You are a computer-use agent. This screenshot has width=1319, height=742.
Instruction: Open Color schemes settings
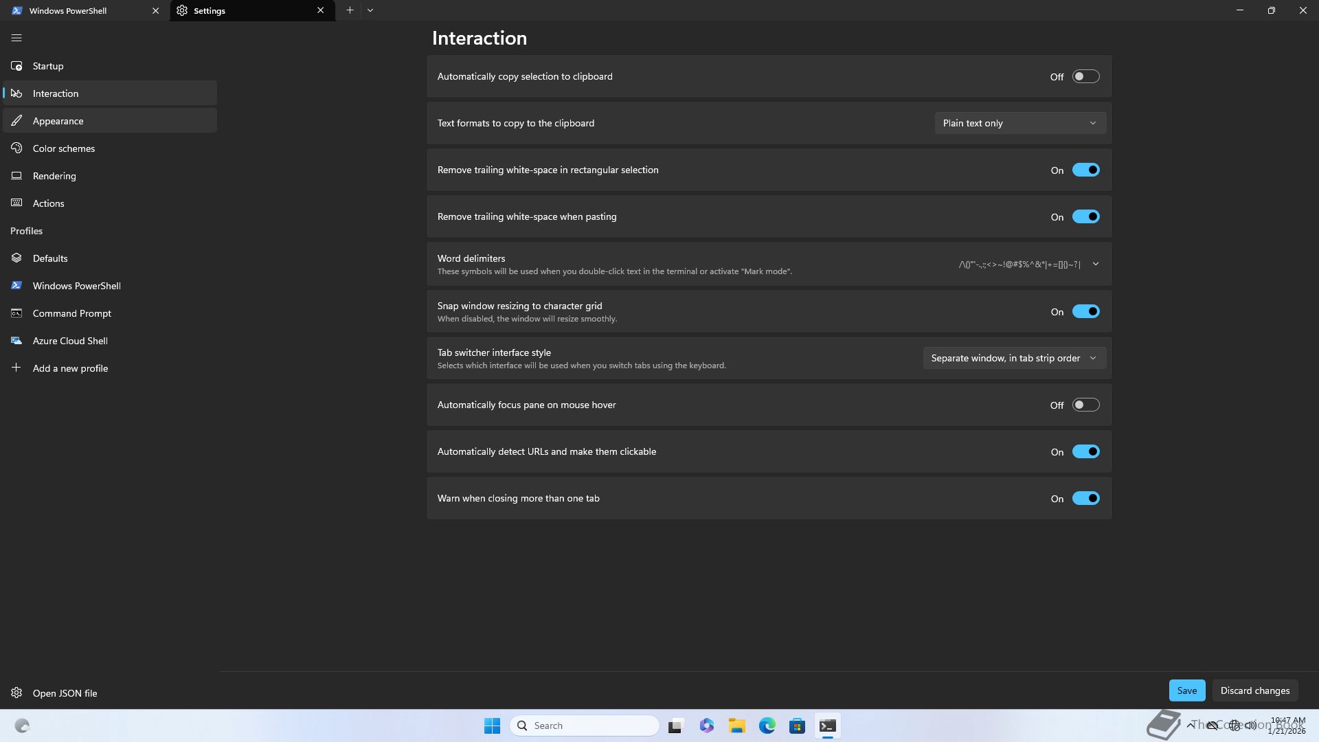63,148
